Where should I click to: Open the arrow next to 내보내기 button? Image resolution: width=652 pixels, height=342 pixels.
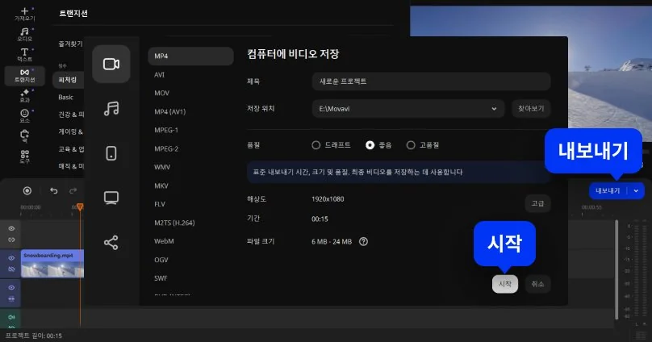pos(636,190)
